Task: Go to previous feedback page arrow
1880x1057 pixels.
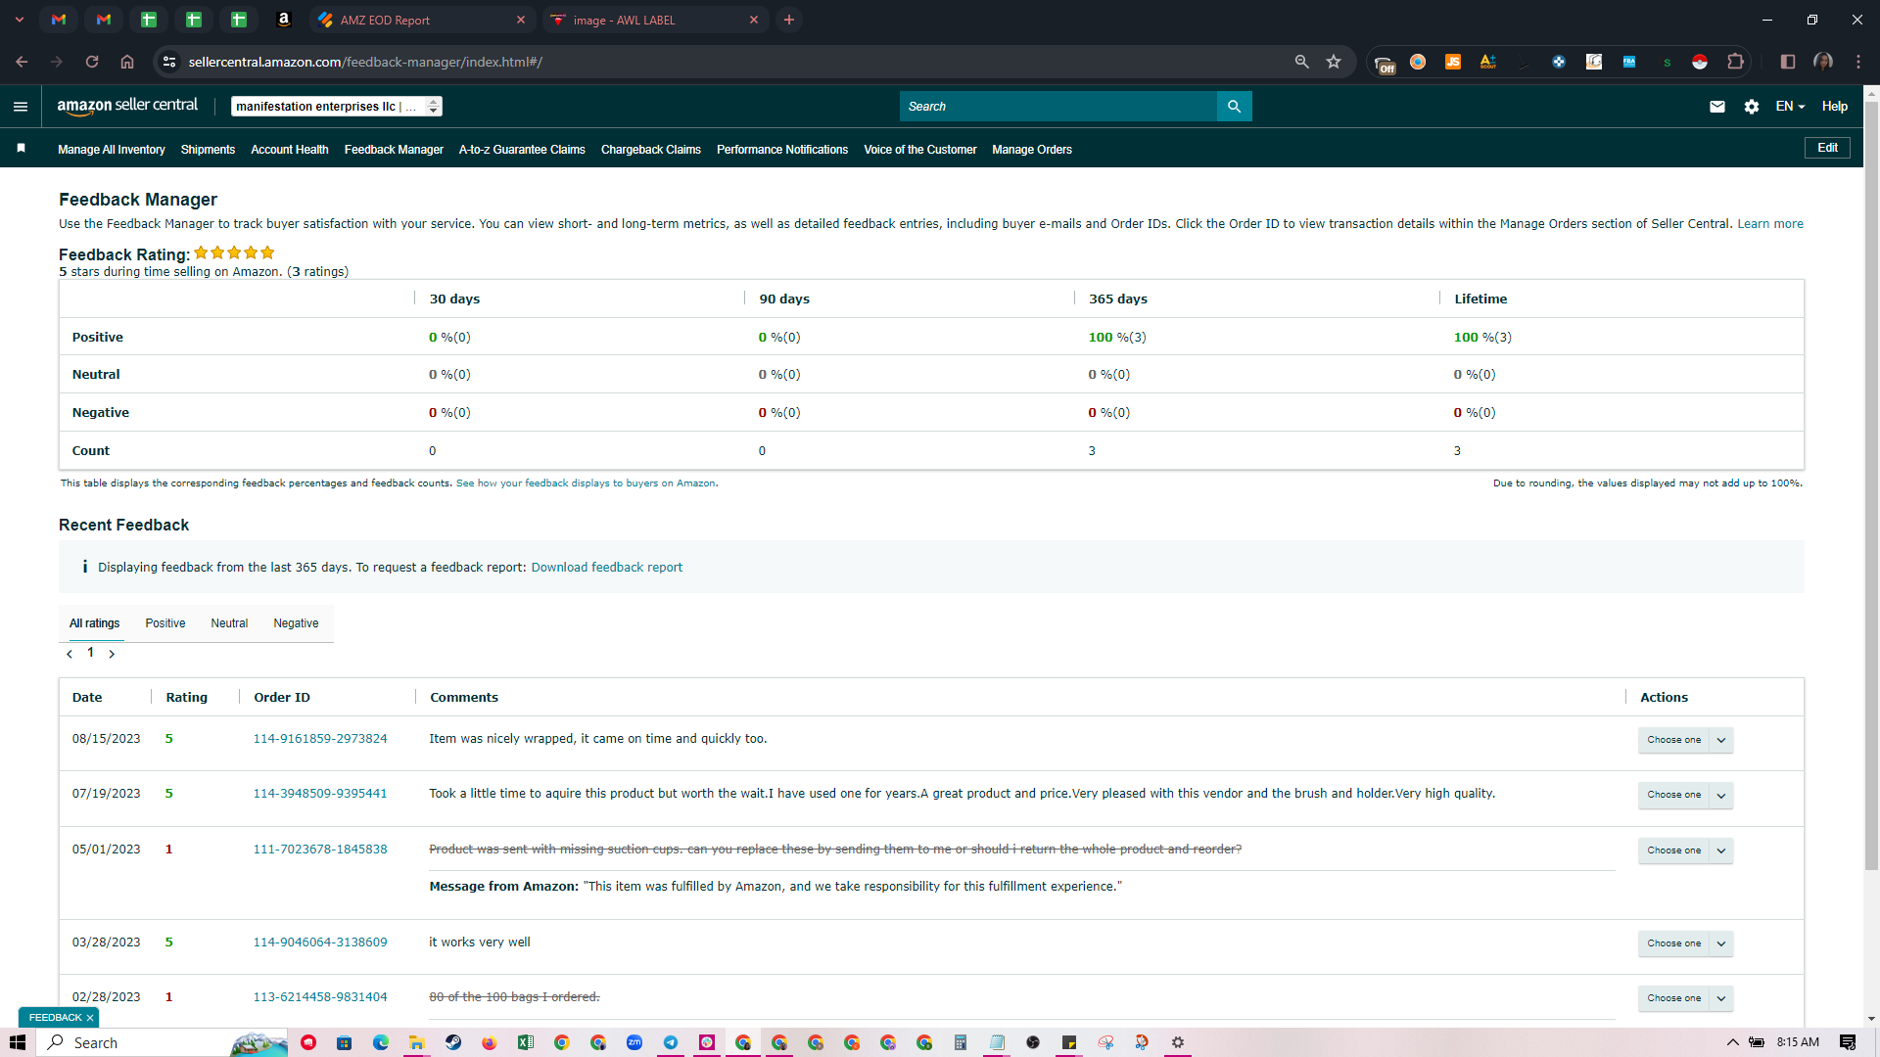Action: [70, 654]
